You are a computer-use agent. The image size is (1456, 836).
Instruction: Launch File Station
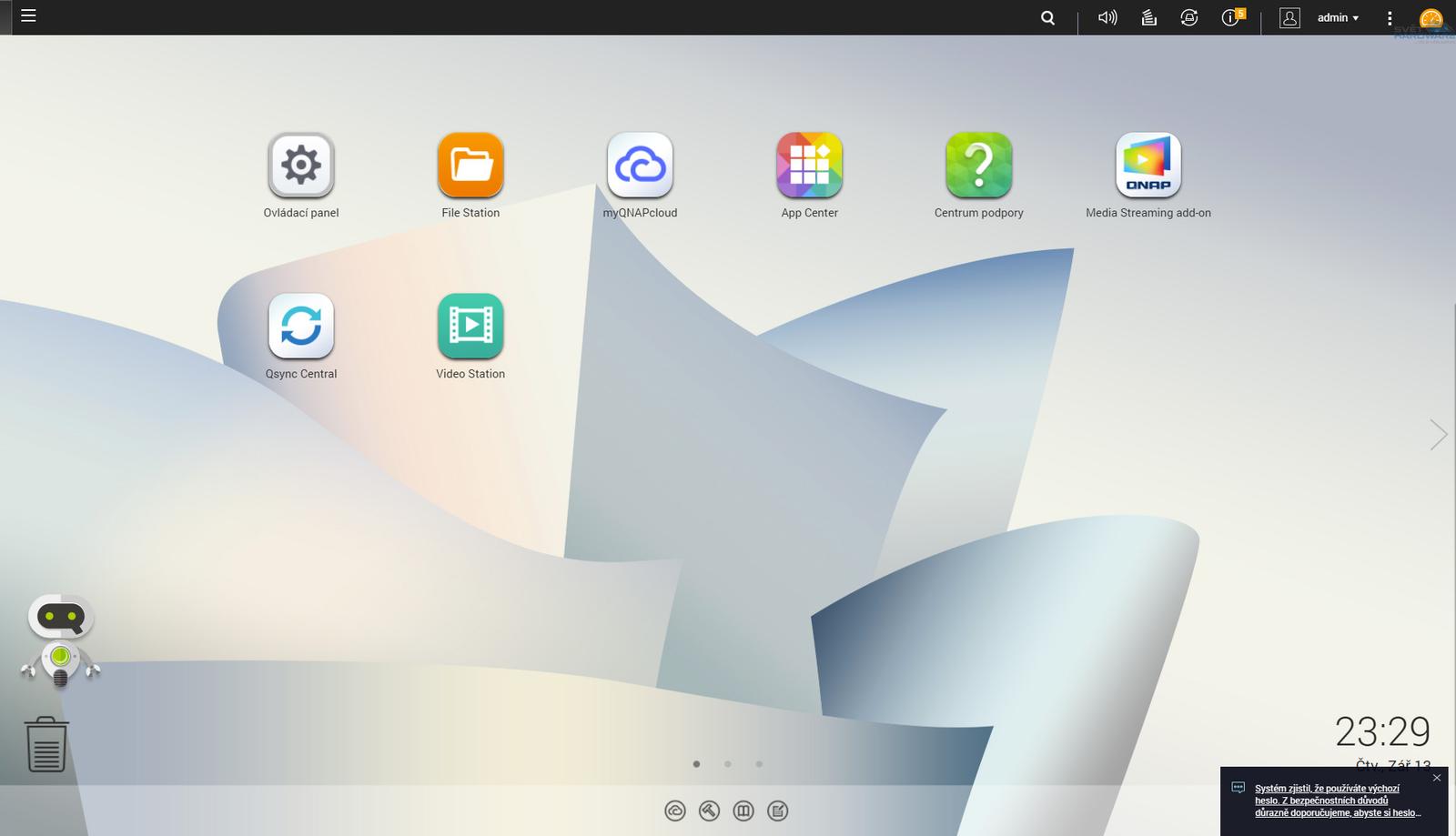(470, 166)
